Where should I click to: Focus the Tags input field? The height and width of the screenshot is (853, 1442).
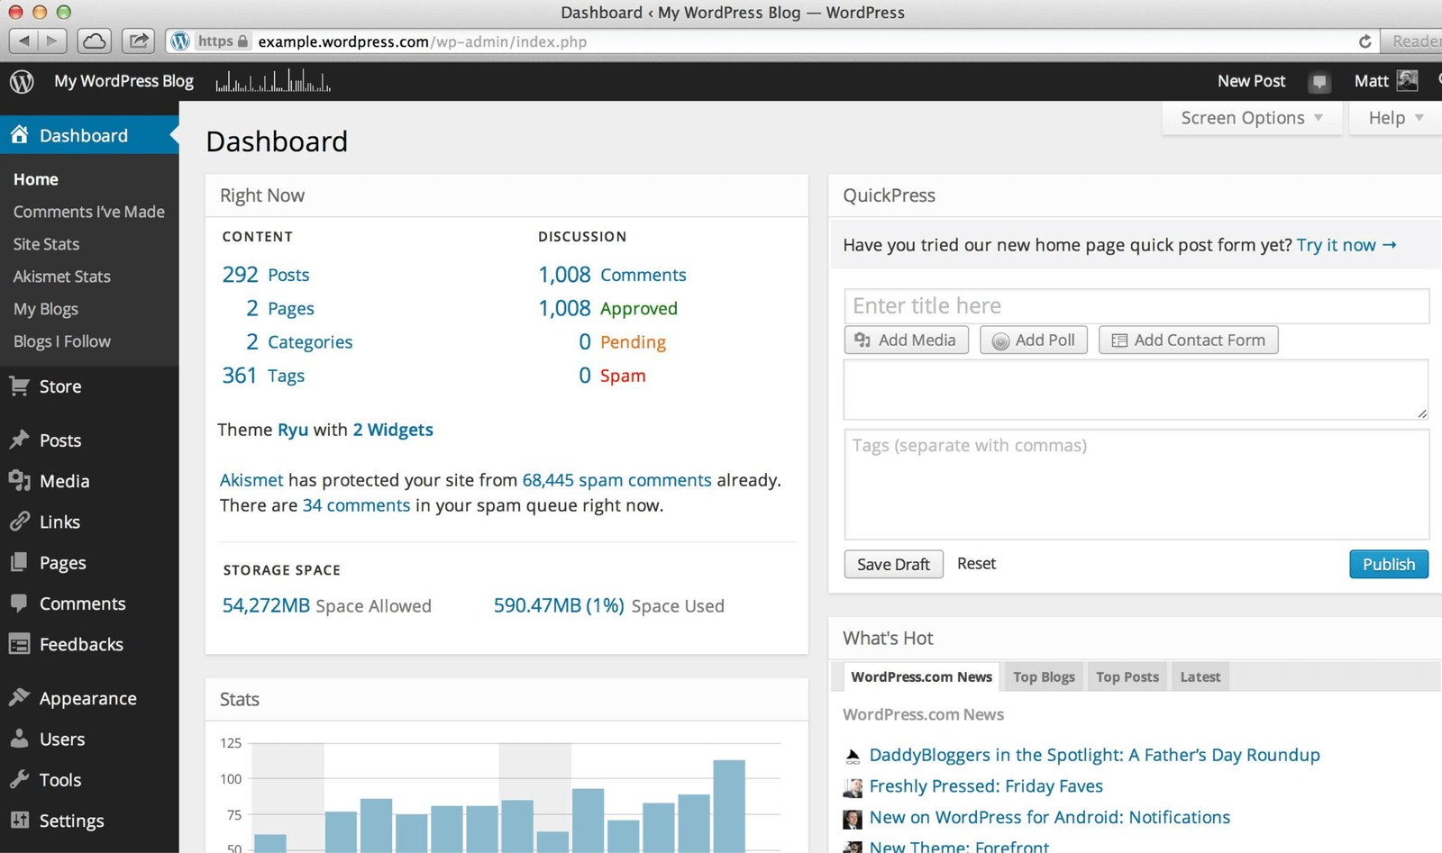[x=1136, y=485]
